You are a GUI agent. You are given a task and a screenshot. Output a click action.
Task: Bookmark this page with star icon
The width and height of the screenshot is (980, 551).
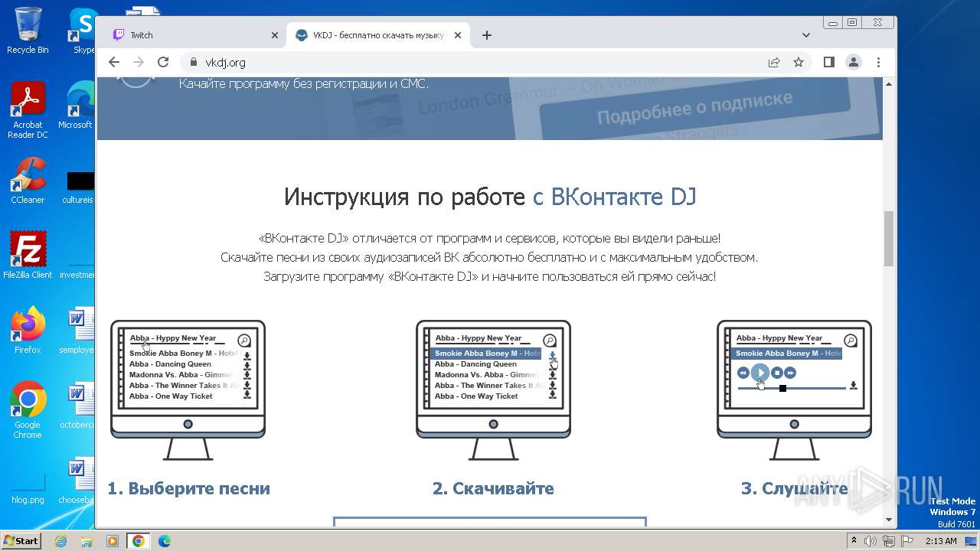(x=799, y=62)
